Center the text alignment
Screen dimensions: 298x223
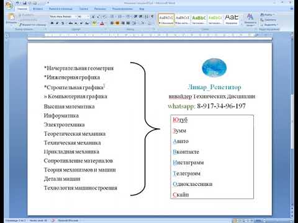point(117,23)
